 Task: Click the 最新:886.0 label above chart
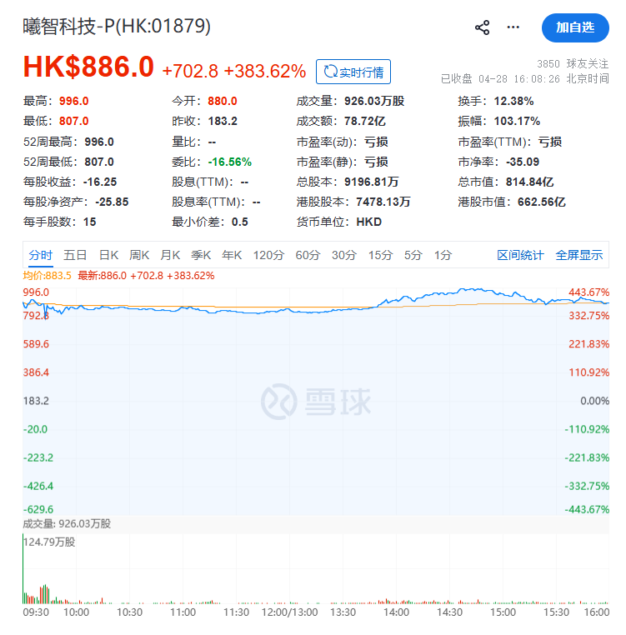point(102,276)
